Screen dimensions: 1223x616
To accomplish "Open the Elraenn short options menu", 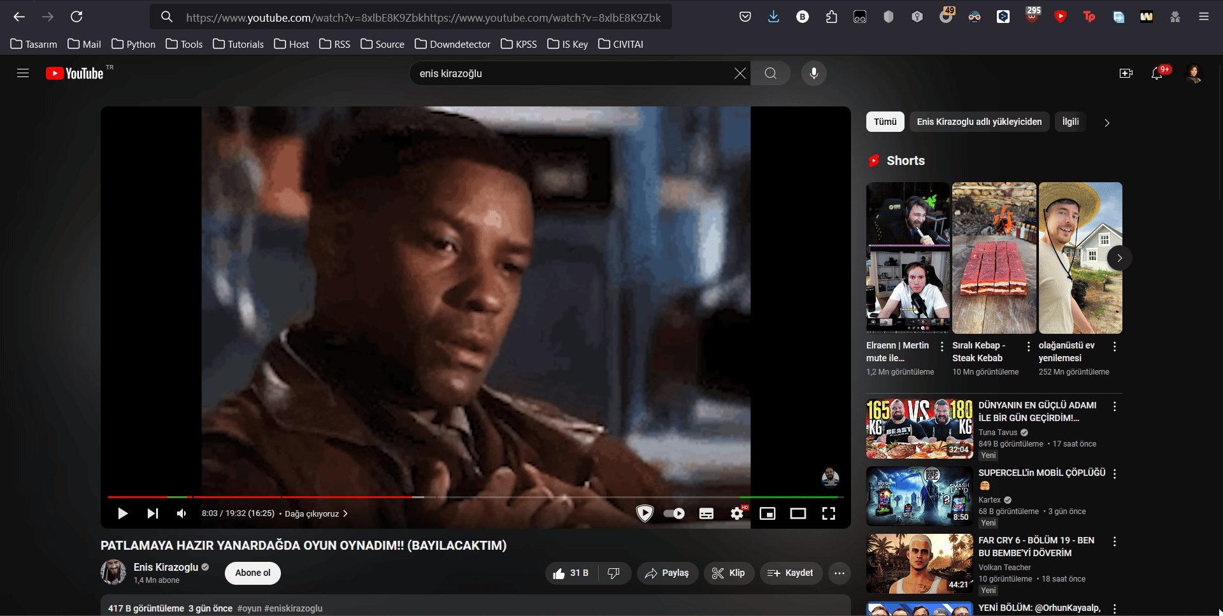I will click(942, 347).
